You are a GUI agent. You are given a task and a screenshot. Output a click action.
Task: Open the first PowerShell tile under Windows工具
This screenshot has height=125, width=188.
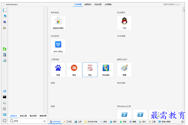click(124, 114)
